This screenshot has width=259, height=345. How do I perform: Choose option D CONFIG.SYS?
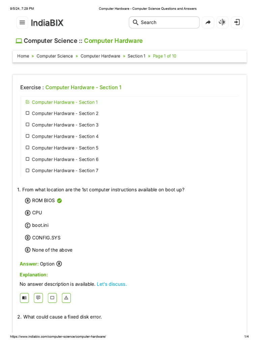[28, 238]
